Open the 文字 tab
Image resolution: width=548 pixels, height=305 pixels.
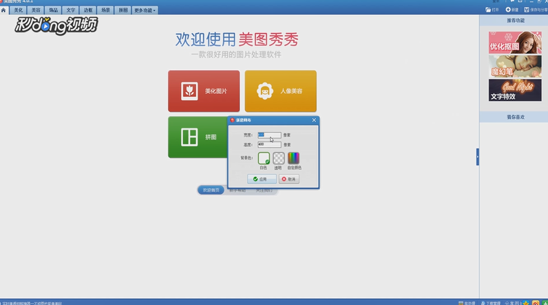pos(71,10)
